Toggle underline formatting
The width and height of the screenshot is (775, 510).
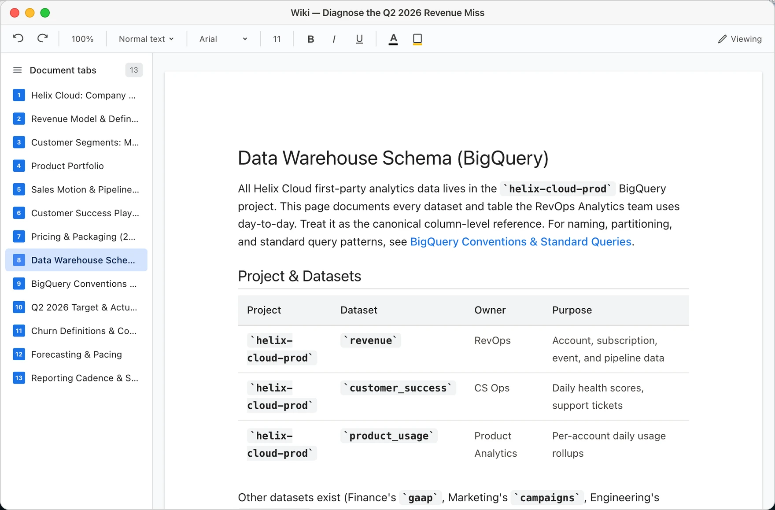(359, 39)
